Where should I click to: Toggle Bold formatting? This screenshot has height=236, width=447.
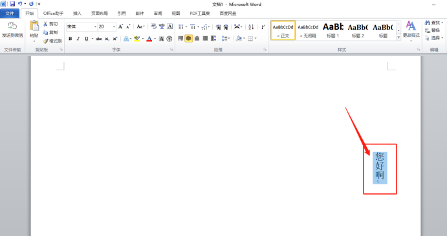70,39
